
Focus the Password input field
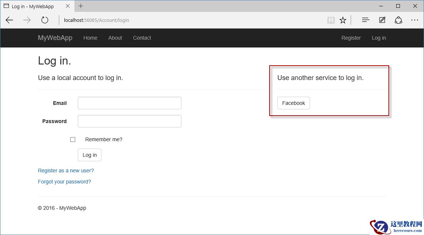point(129,121)
